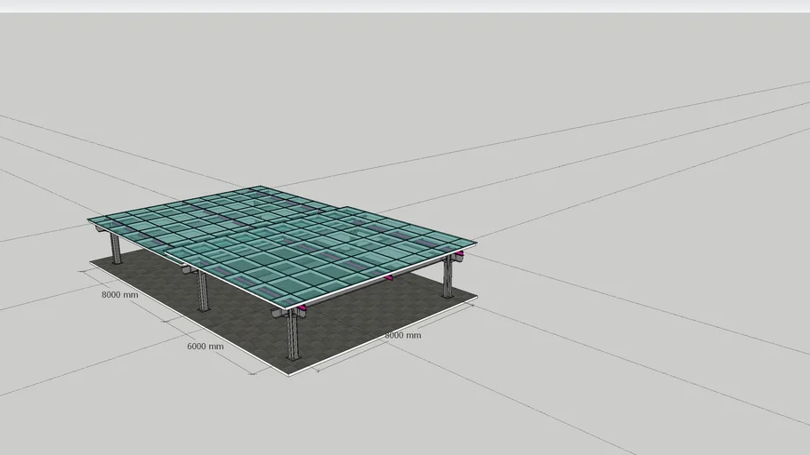
Task: Click the magenta bracket beside the front column
Action: (x=303, y=308)
